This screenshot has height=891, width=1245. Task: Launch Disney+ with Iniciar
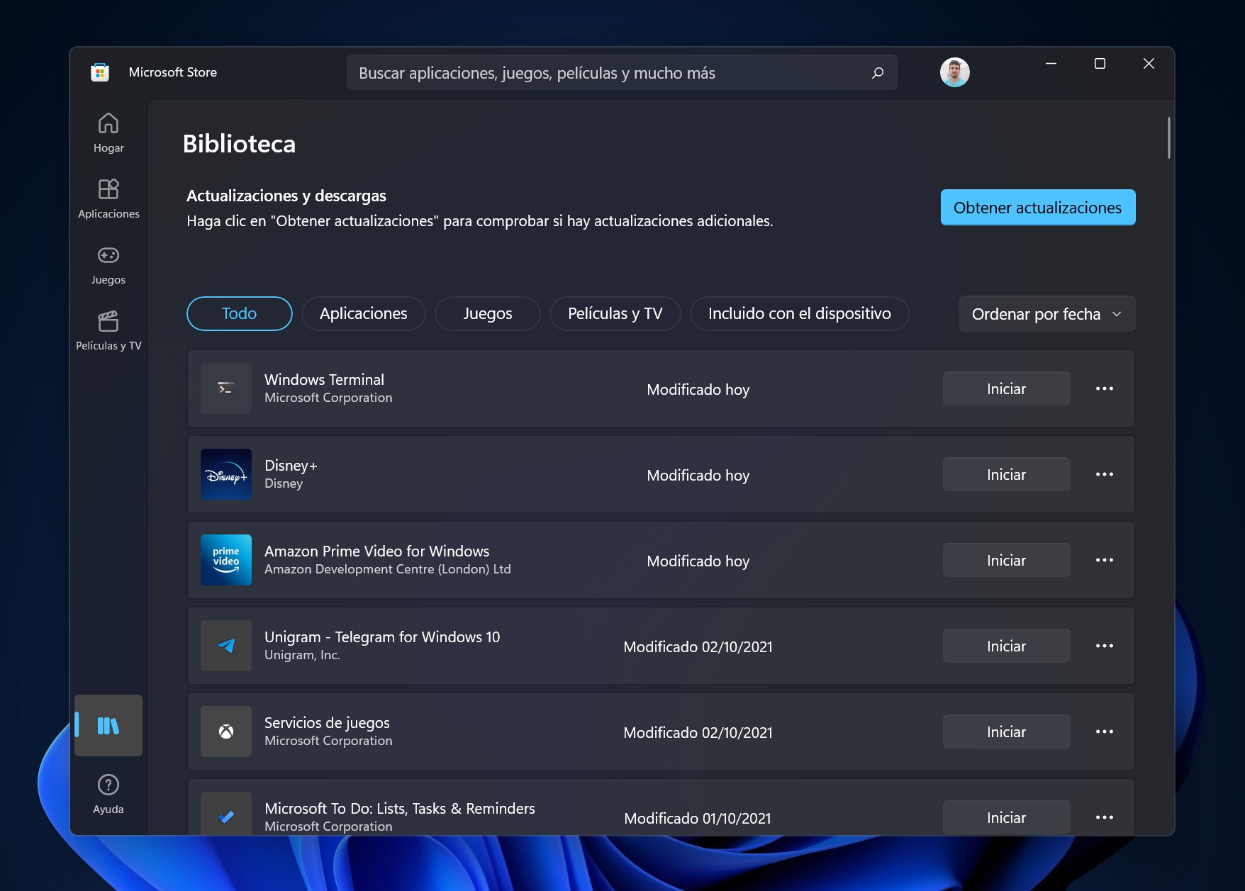pyautogui.click(x=1006, y=474)
